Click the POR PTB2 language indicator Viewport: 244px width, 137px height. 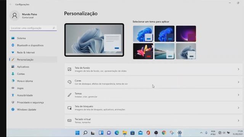click(x=213, y=133)
